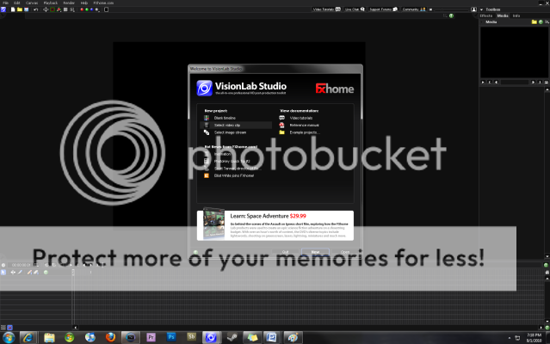The width and height of the screenshot is (550, 344).
Task: Open Photoshop from the taskbar
Action: tap(170, 338)
